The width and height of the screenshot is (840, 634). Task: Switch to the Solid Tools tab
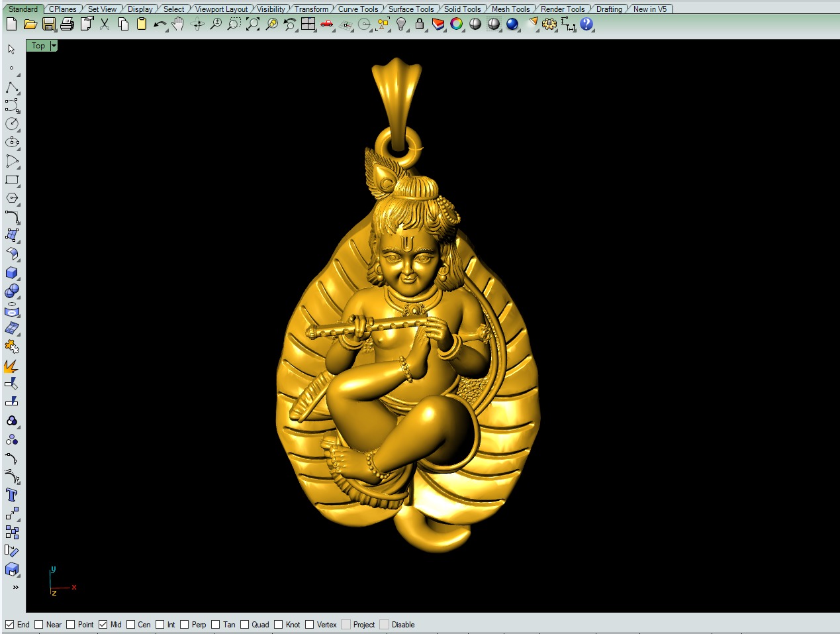point(462,9)
